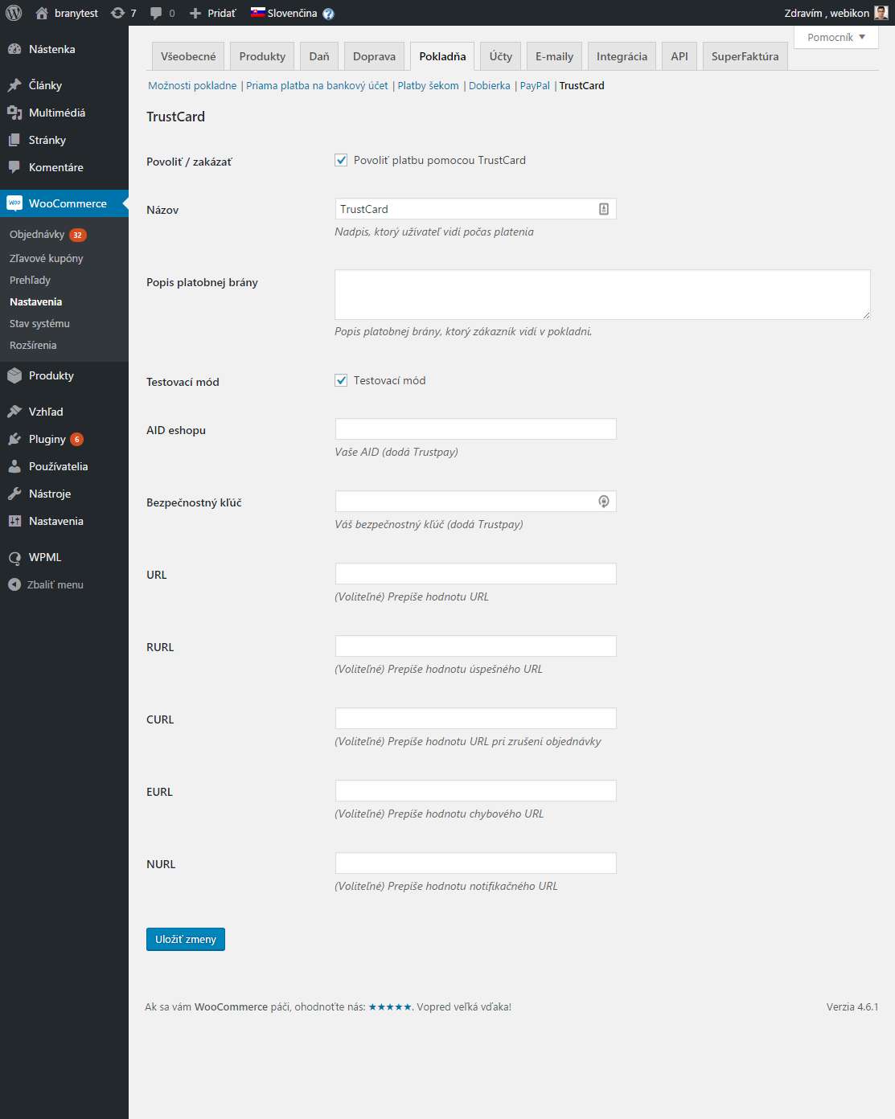Open the Dobierka payment settings link
The height and width of the screenshot is (1119, 895).
(491, 85)
